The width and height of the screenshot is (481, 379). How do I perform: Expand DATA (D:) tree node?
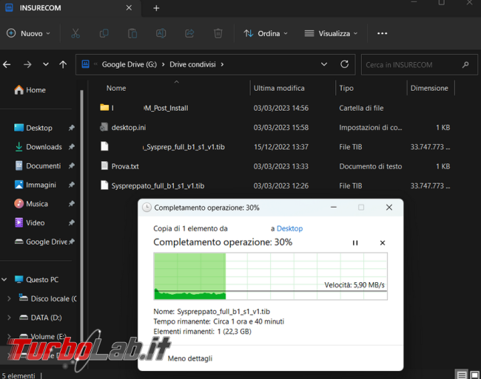click(x=9, y=318)
